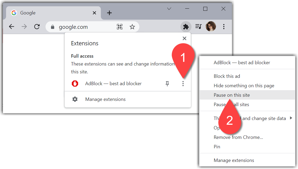Open AdBlock's three-dot more actions

click(x=183, y=84)
